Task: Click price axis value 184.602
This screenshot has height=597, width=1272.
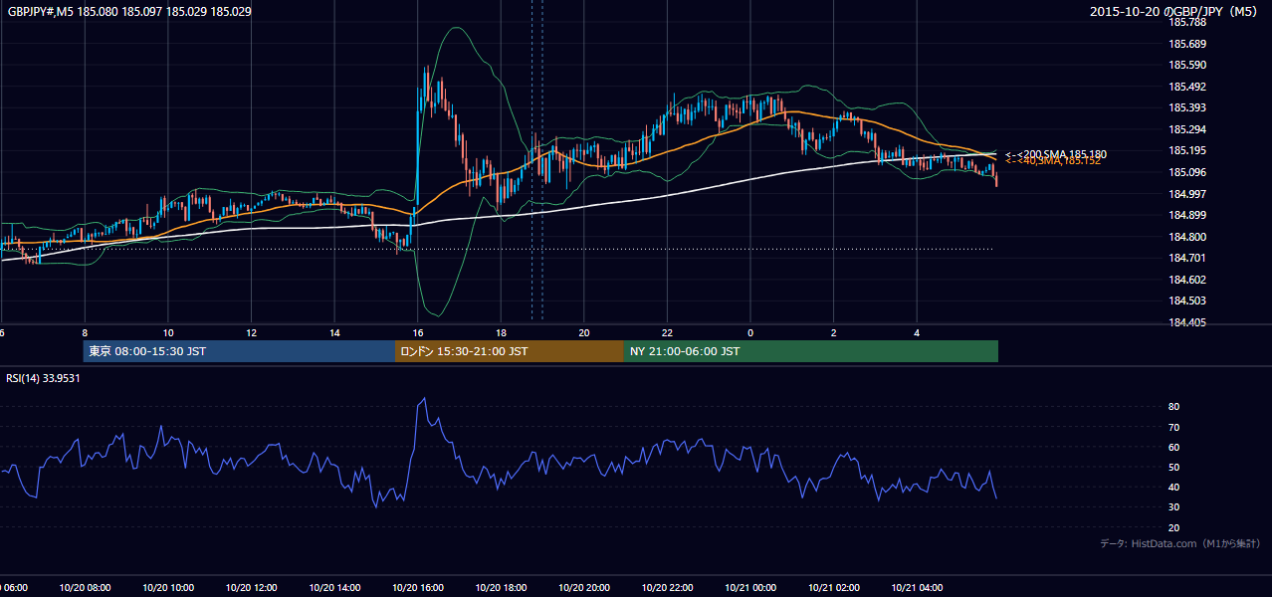Action: coord(1186,280)
